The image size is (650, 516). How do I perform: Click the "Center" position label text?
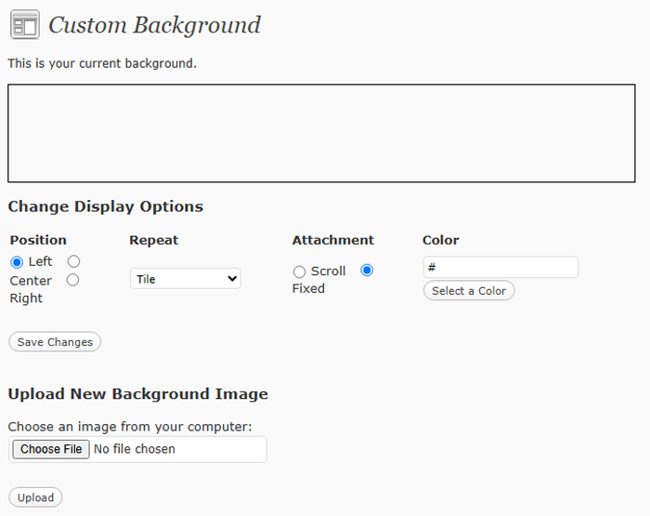(x=31, y=281)
